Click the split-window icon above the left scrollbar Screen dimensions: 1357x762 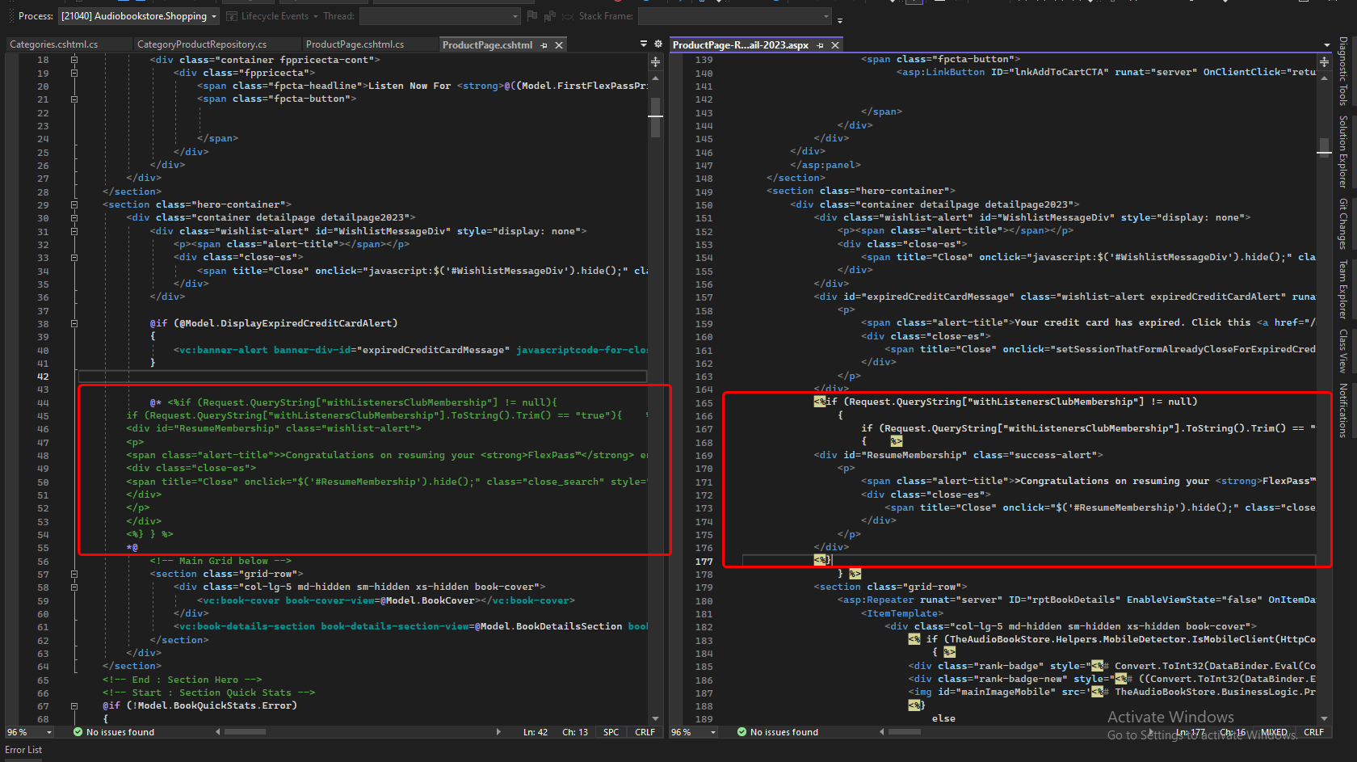(x=655, y=61)
